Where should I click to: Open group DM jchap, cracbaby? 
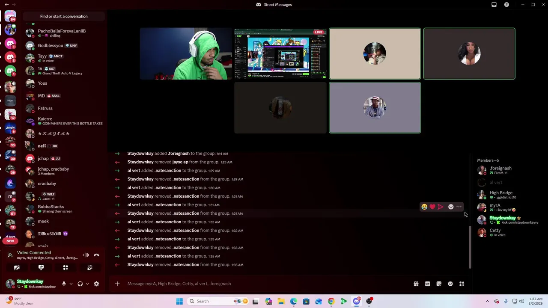pos(64,171)
